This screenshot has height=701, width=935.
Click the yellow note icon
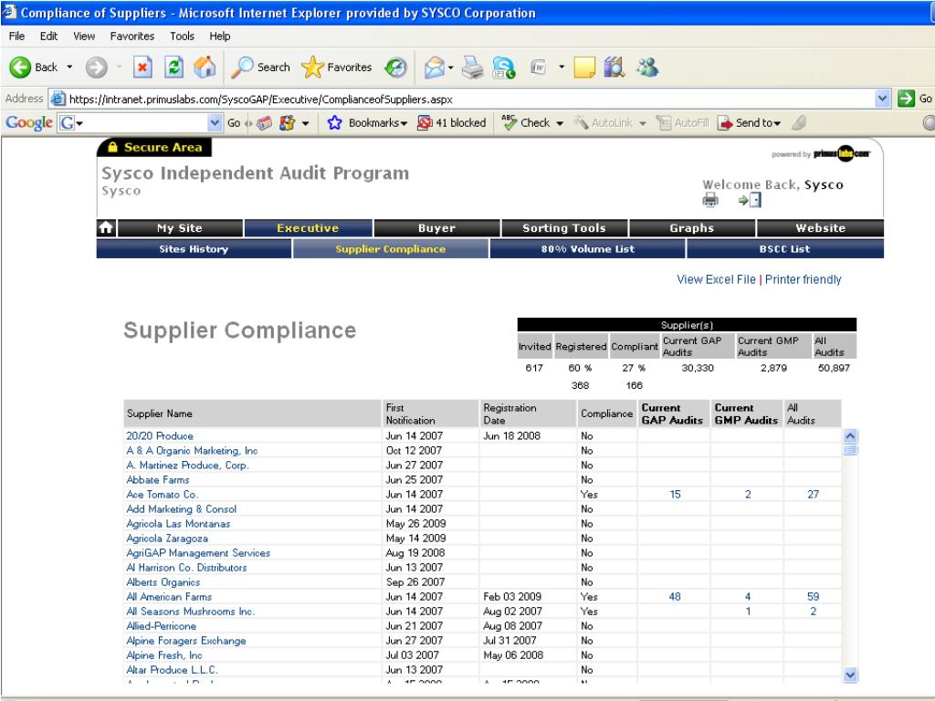(x=584, y=68)
